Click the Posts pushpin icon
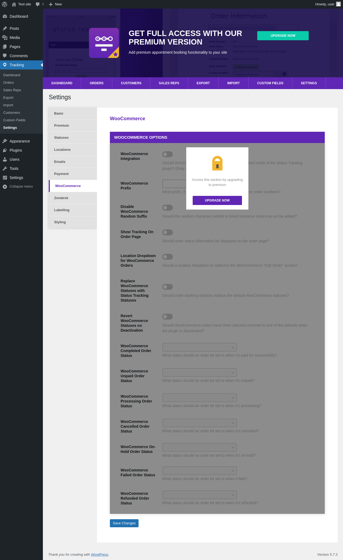The height and width of the screenshot is (560, 343). point(5,28)
